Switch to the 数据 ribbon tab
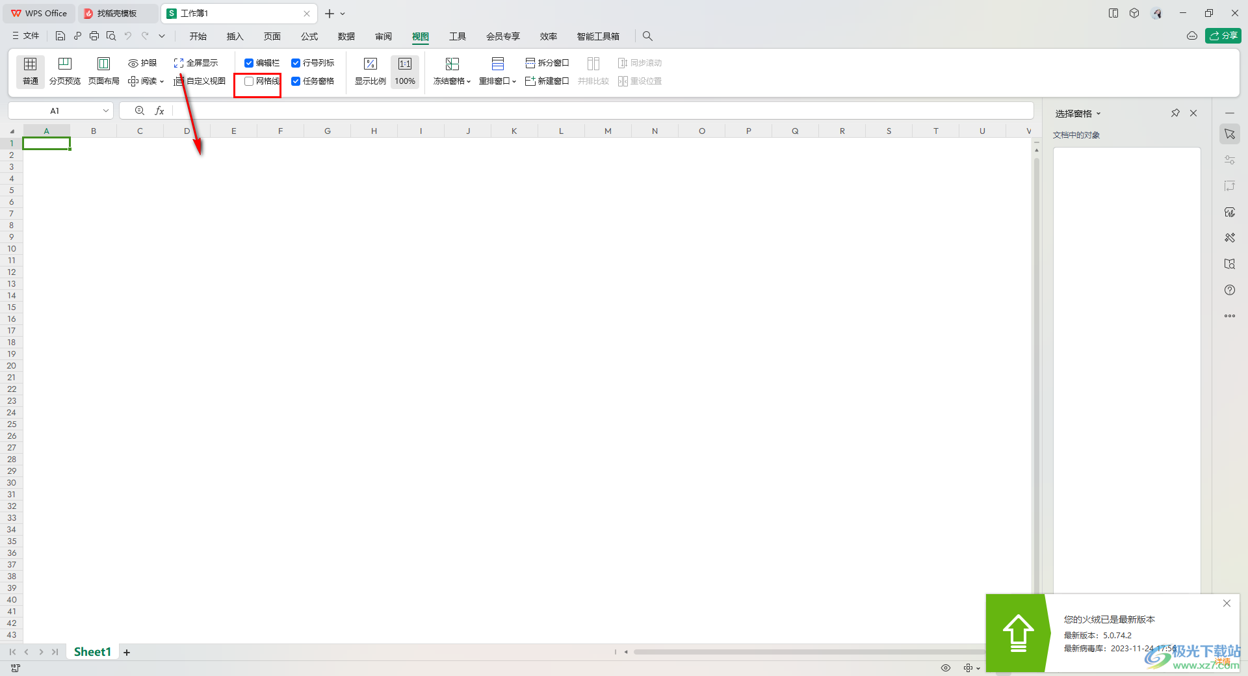 pyautogui.click(x=346, y=36)
